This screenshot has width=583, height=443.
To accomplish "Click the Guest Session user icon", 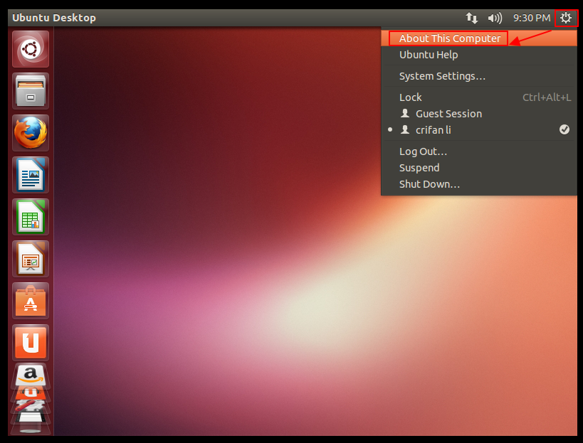I will (405, 113).
